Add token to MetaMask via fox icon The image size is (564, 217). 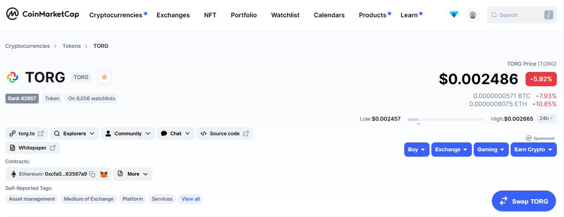click(x=104, y=174)
